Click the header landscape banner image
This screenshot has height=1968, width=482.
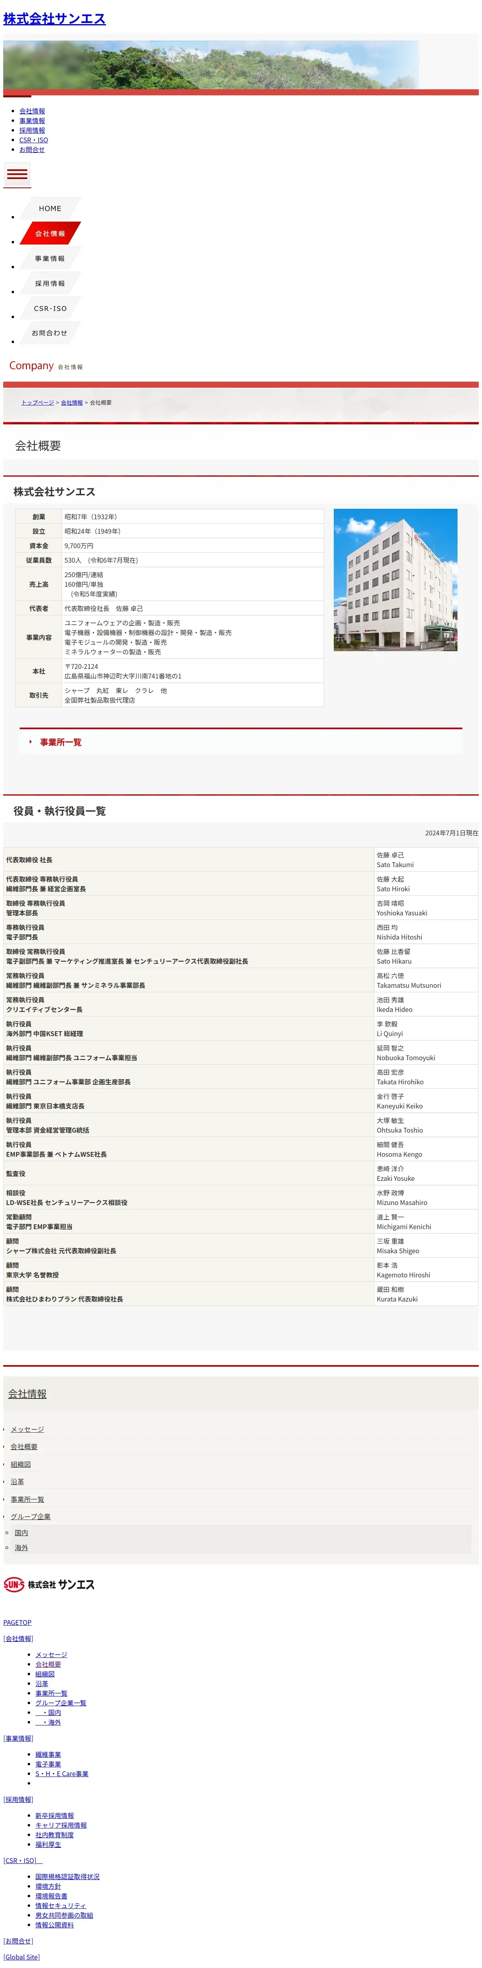point(210,65)
